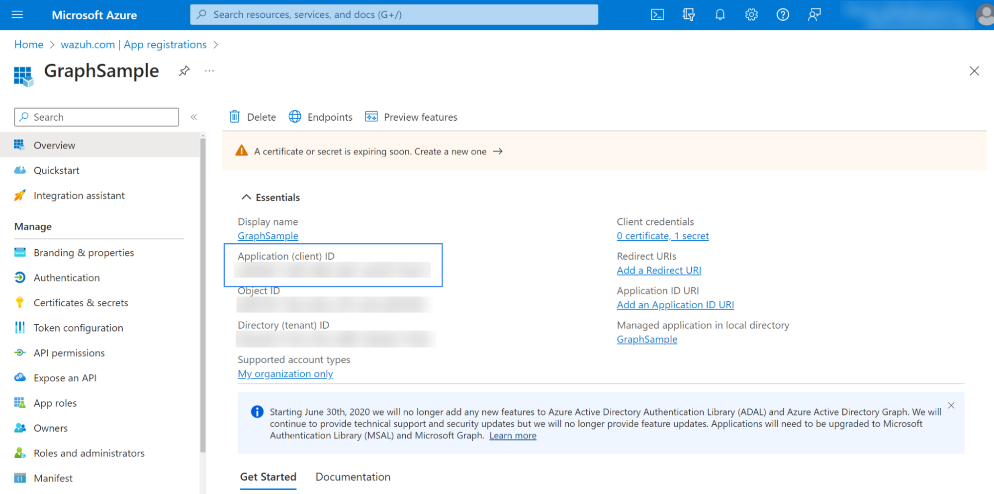994x494 pixels.
Task: Open the directories and subscriptions filter
Action: point(688,15)
